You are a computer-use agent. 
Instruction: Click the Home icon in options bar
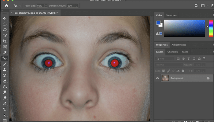click(x=6, y=5)
